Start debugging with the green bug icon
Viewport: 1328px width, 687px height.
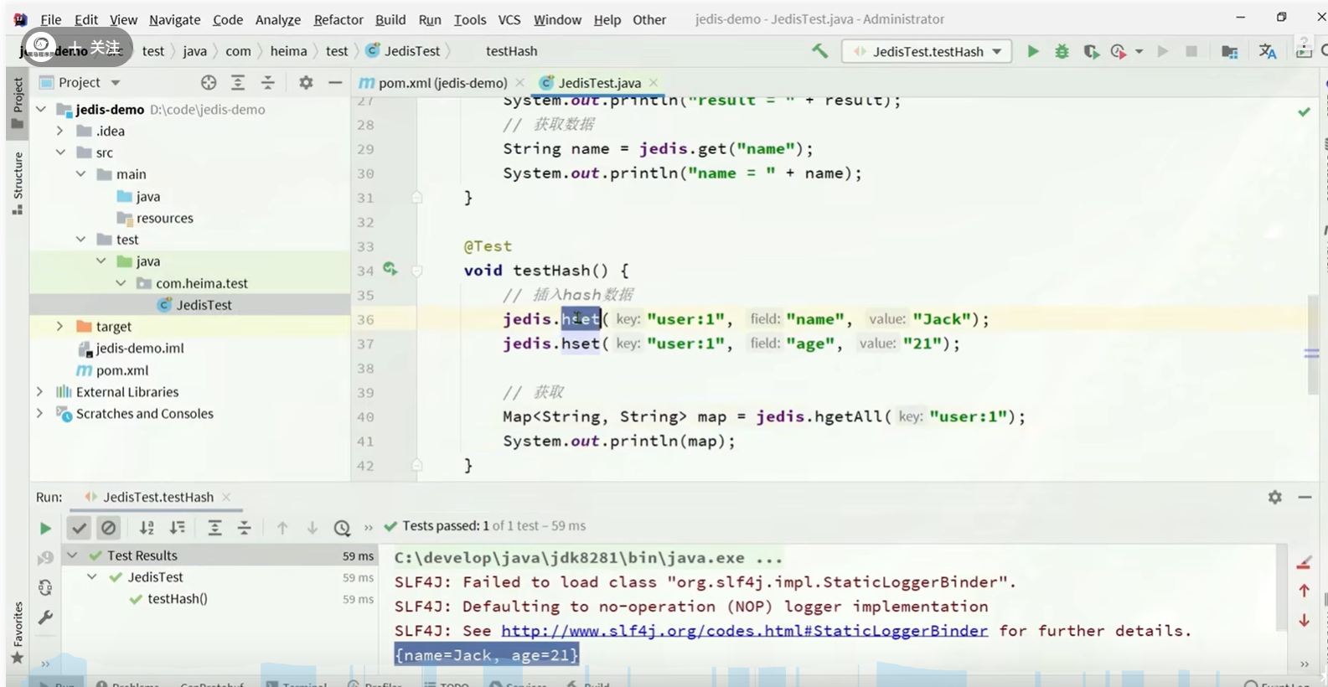click(x=1062, y=51)
